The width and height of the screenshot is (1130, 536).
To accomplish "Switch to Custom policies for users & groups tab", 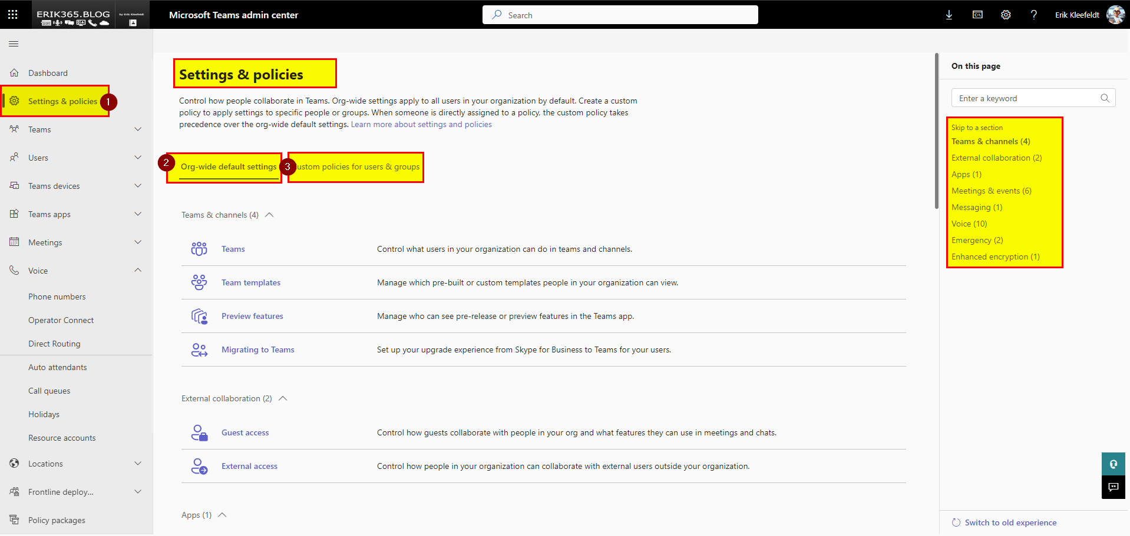I will (358, 167).
